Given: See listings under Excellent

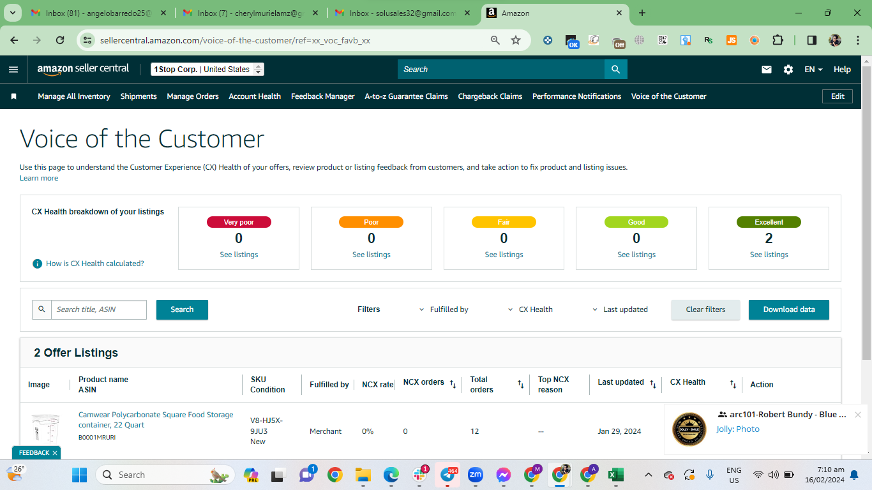Looking at the screenshot, I should click(x=769, y=255).
